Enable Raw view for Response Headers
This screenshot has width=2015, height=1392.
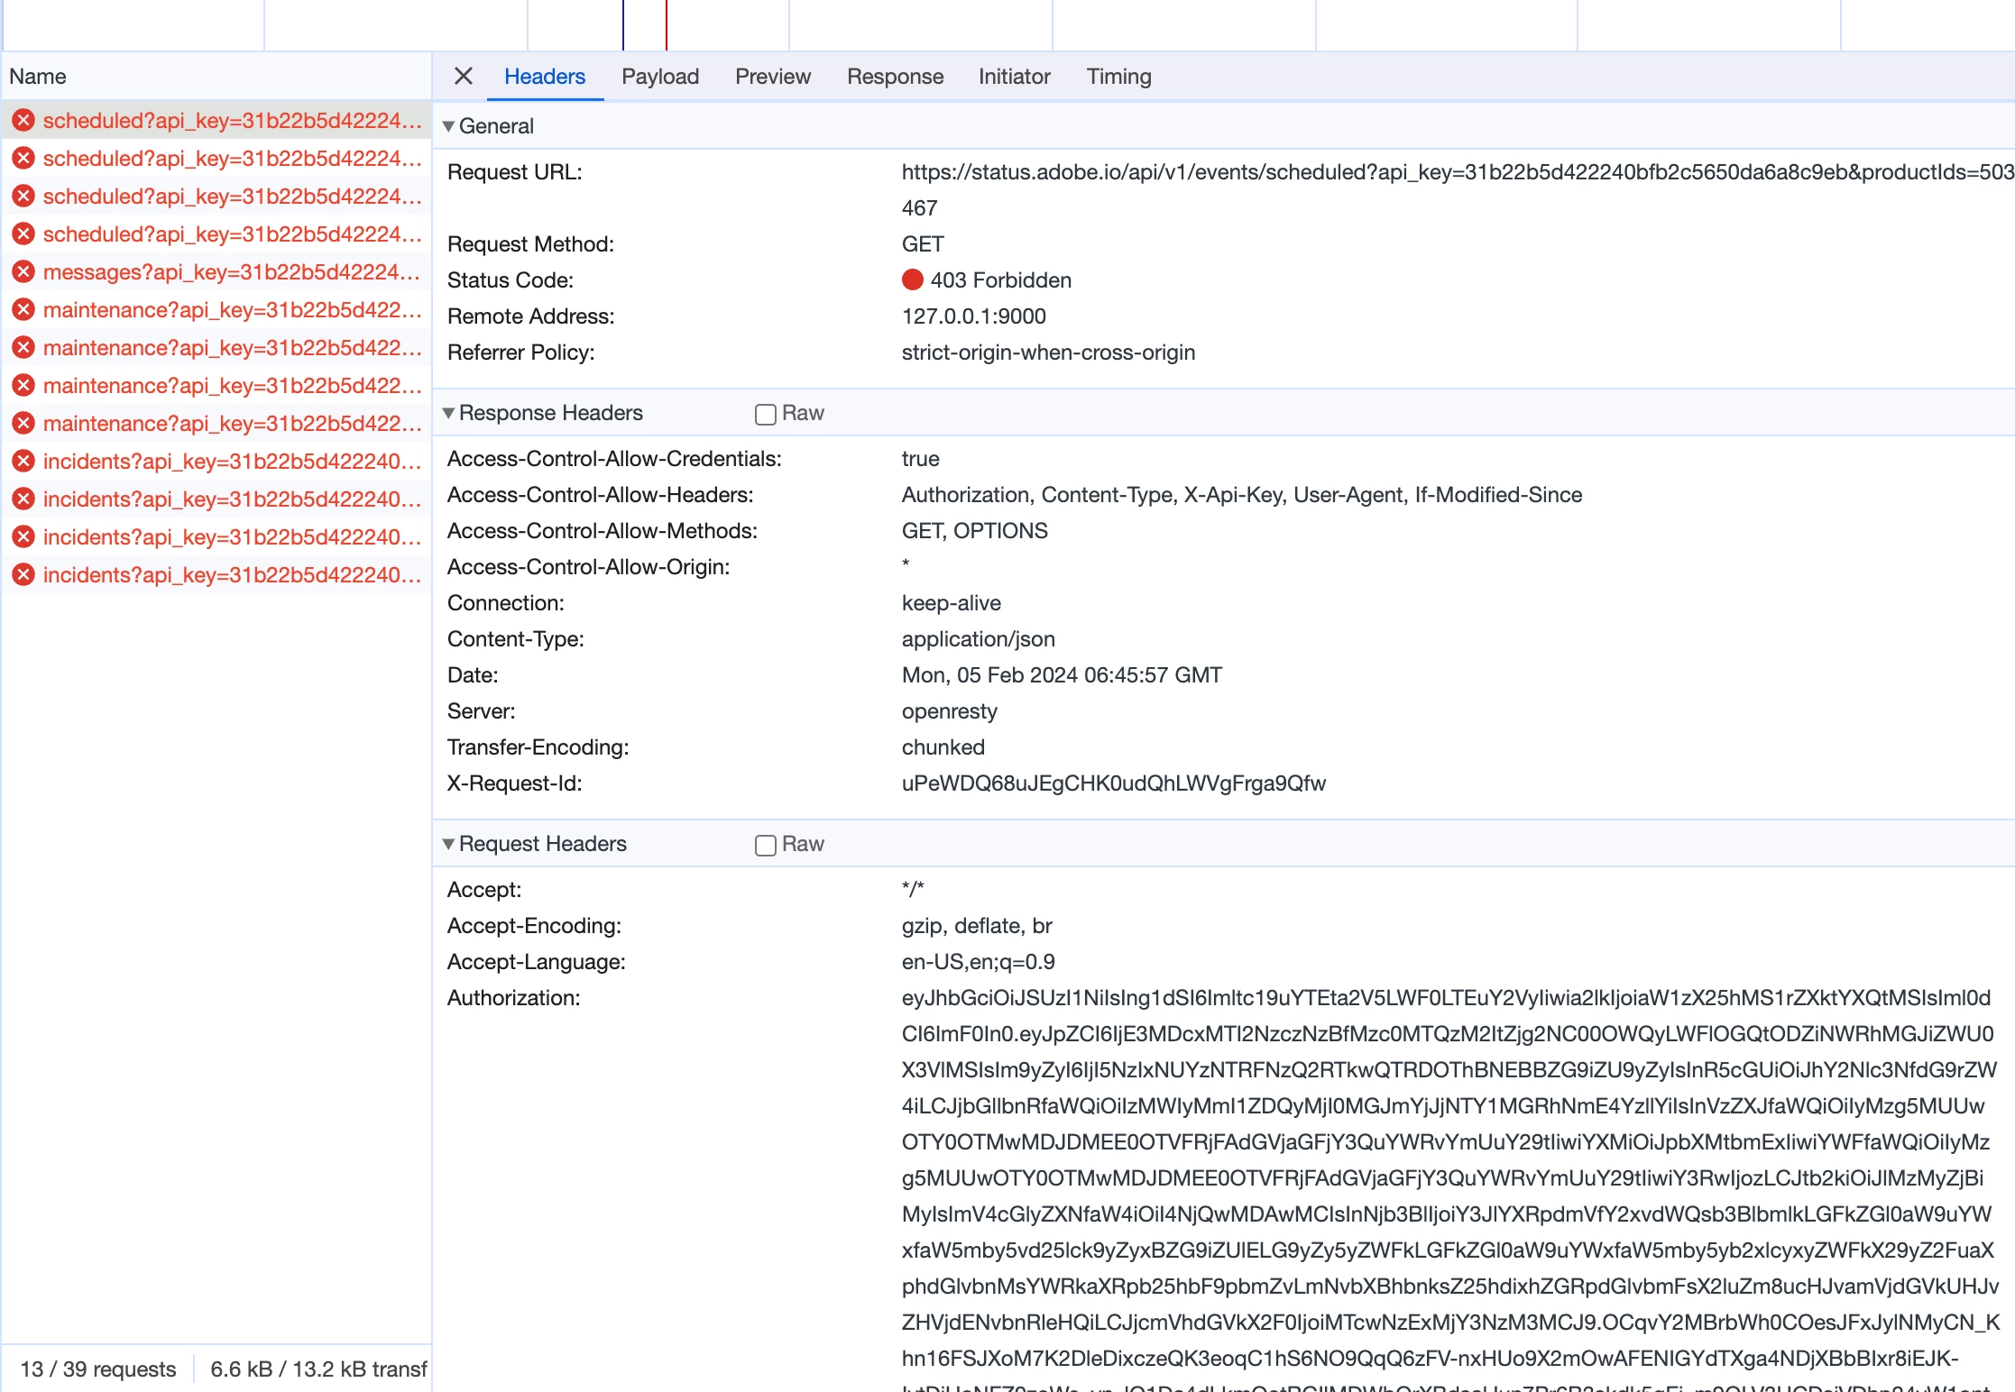[766, 414]
